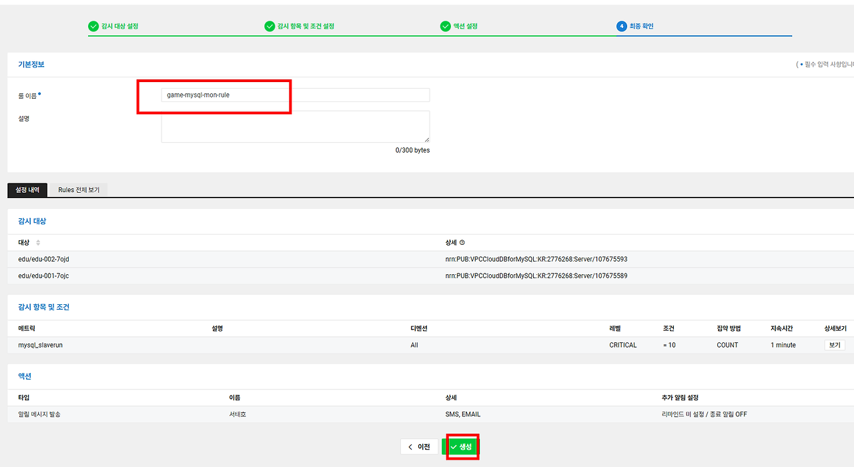Click the SMS, EMAIL detail cell

[463, 414]
